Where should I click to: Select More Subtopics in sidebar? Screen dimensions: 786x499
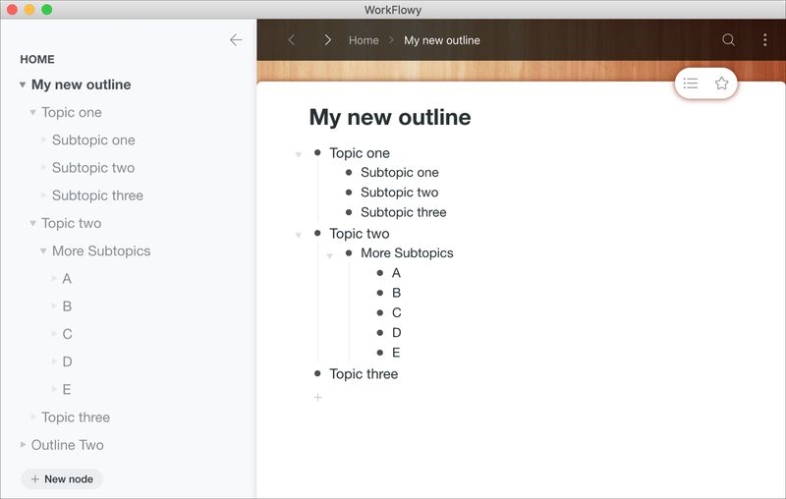(101, 251)
